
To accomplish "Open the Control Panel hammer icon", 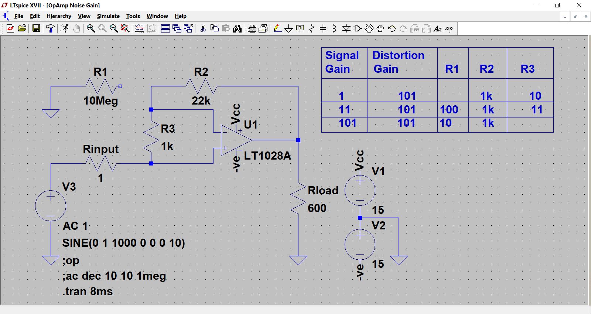I will 51,28.
